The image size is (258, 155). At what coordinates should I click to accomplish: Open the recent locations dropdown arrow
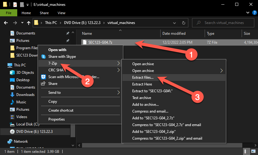[x=23, y=23]
